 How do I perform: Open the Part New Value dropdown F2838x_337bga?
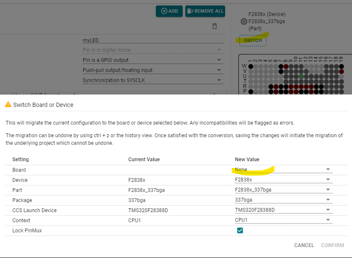[284, 190]
